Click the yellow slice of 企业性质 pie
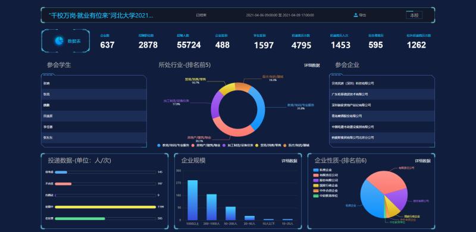Image resolution: width=476 pixels, height=232 pixels. click(x=393, y=208)
